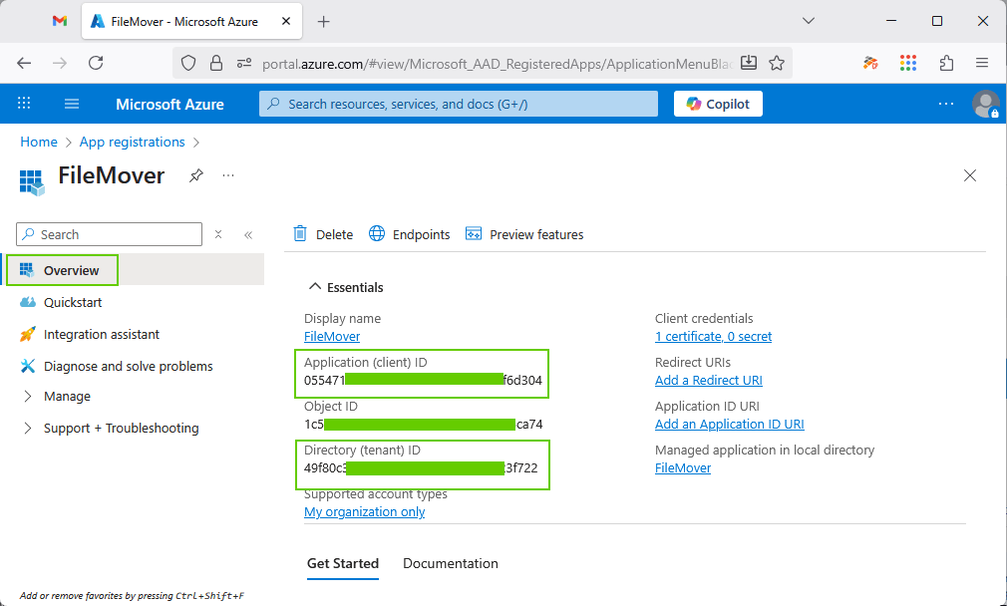Click the resources search field
1007x606 pixels.
tap(458, 103)
